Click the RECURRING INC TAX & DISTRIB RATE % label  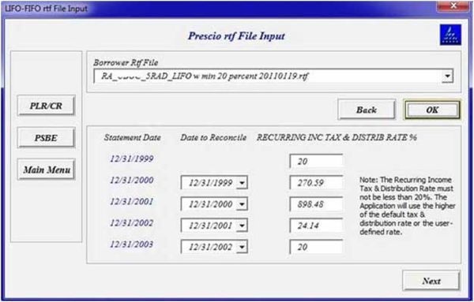(x=337, y=137)
